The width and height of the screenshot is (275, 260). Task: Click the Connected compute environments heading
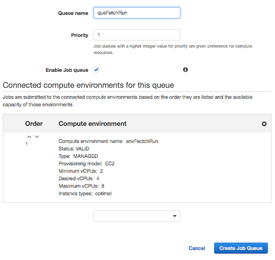point(88,85)
